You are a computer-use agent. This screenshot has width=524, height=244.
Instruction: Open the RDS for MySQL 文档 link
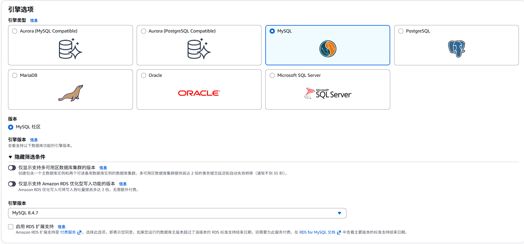coord(317,232)
